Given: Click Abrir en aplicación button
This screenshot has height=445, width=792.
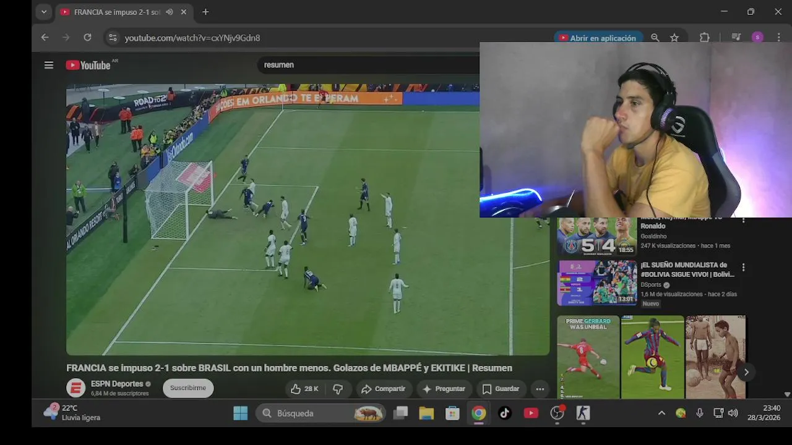Looking at the screenshot, I should click(598, 38).
